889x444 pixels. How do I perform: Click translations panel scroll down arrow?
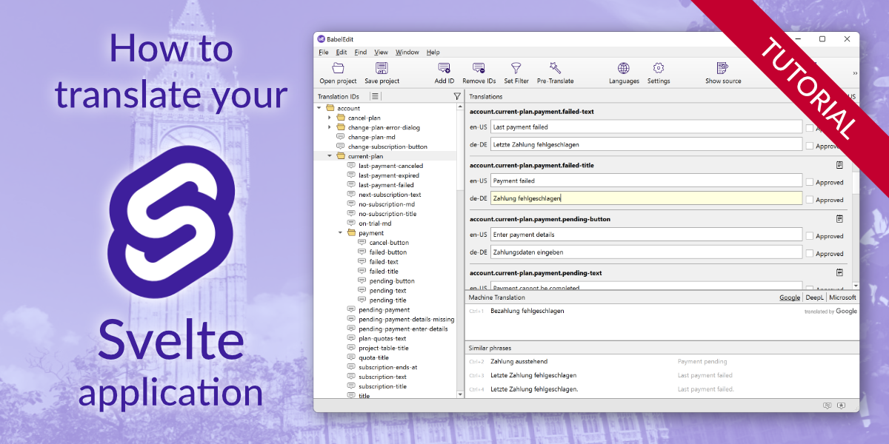[856, 286]
